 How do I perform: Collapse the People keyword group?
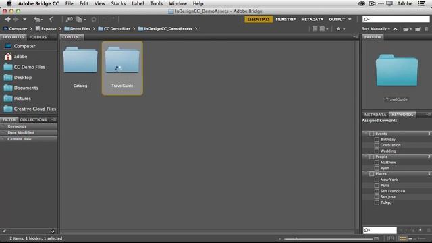[366, 157]
